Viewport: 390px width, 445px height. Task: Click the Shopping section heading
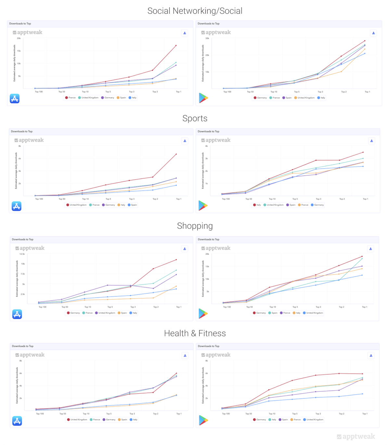(x=195, y=226)
